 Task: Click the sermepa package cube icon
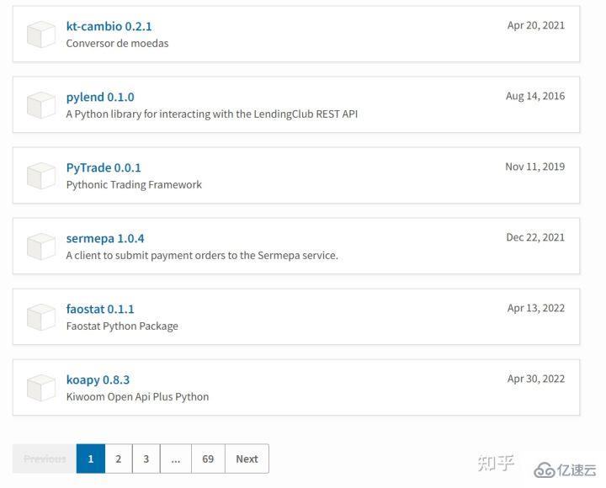click(41, 247)
